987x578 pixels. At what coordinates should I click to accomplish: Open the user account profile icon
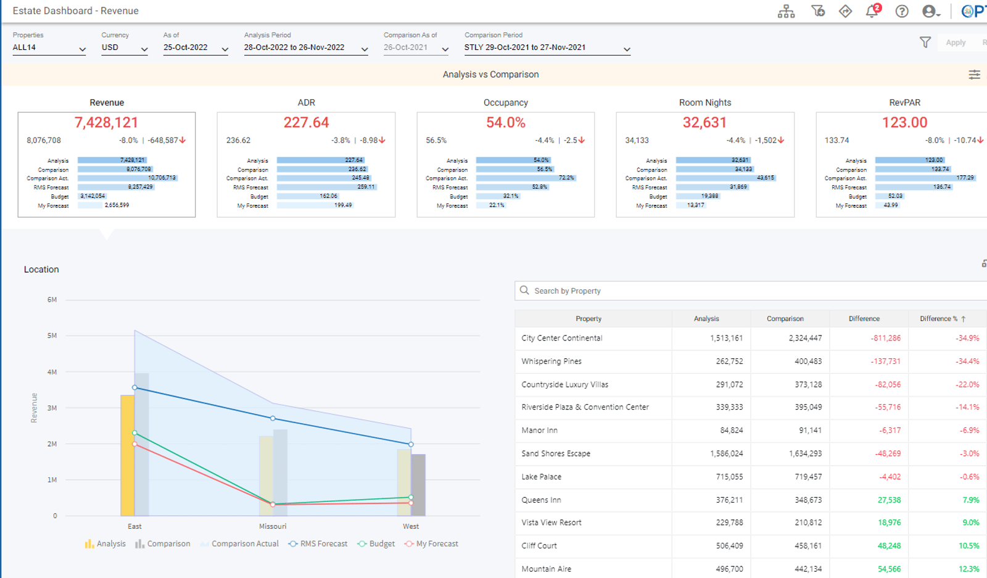(x=931, y=11)
